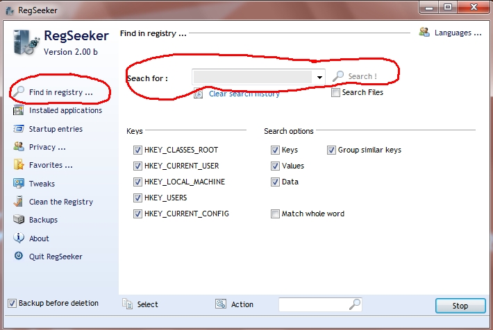Open Find in registry section
The height and width of the screenshot is (330, 493).
click(x=60, y=92)
